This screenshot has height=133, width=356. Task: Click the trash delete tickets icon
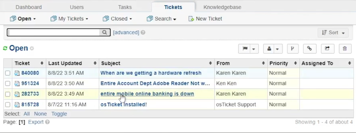(345, 49)
